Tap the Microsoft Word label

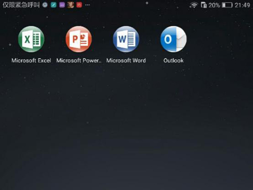(126, 60)
